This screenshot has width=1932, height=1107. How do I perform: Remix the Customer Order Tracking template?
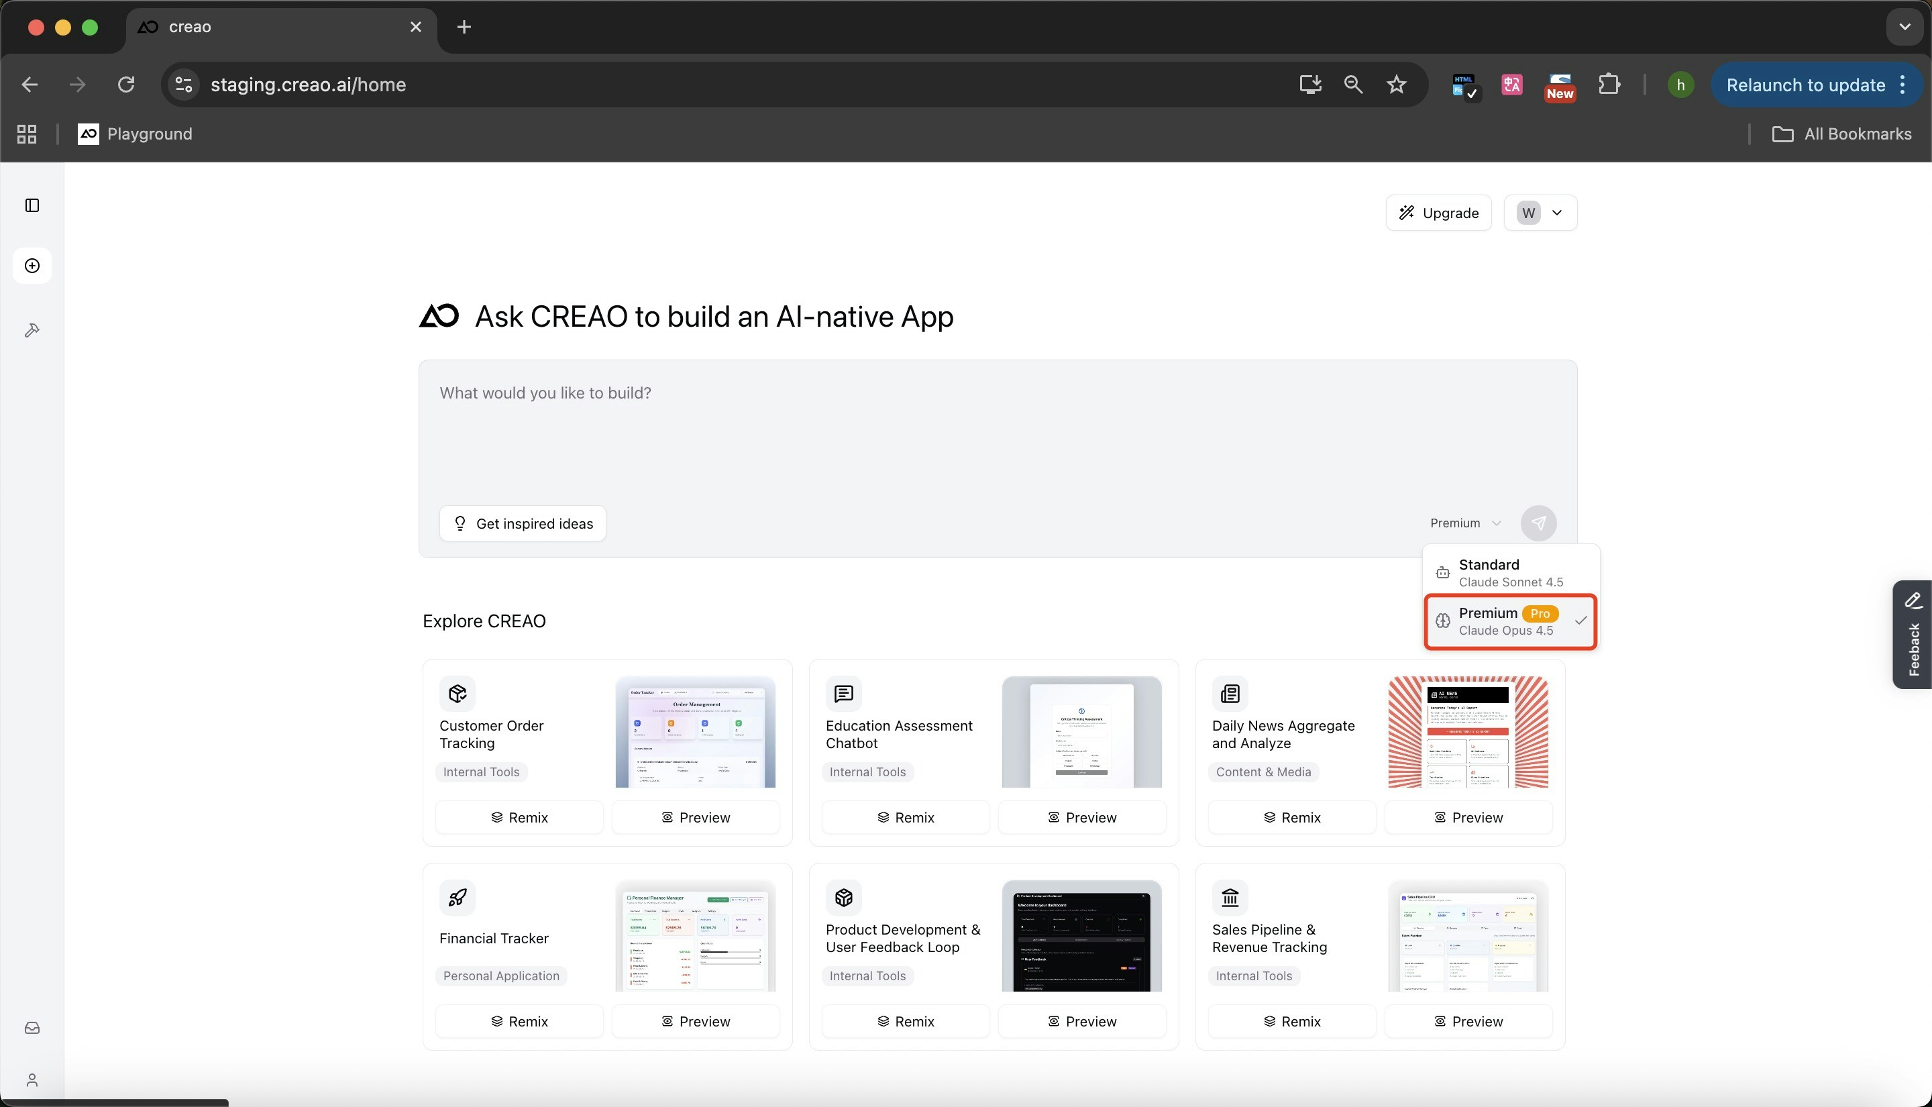point(519,817)
